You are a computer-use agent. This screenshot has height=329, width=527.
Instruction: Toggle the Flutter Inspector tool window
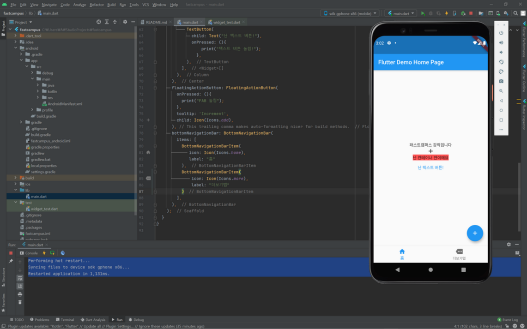524,115
